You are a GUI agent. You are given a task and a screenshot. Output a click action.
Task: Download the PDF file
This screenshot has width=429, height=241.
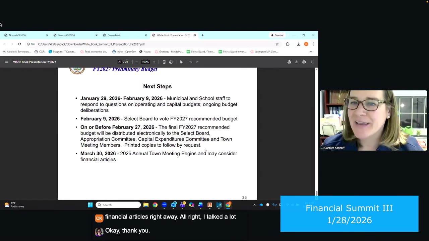pos(297,62)
